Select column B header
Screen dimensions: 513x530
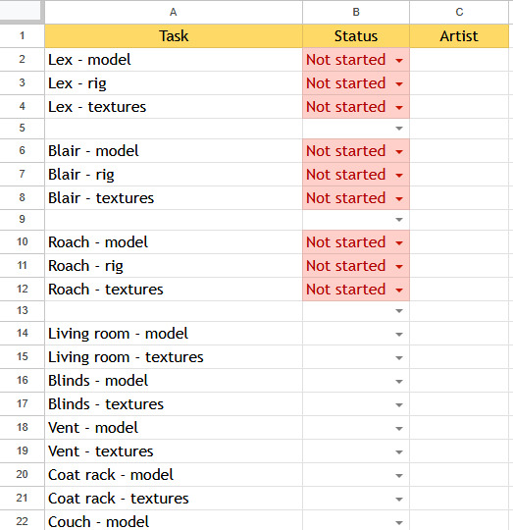[x=356, y=12]
